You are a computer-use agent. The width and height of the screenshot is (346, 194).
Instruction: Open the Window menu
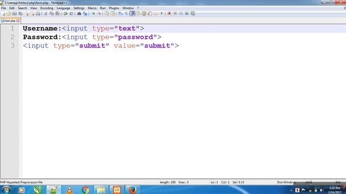click(x=128, y=8)
